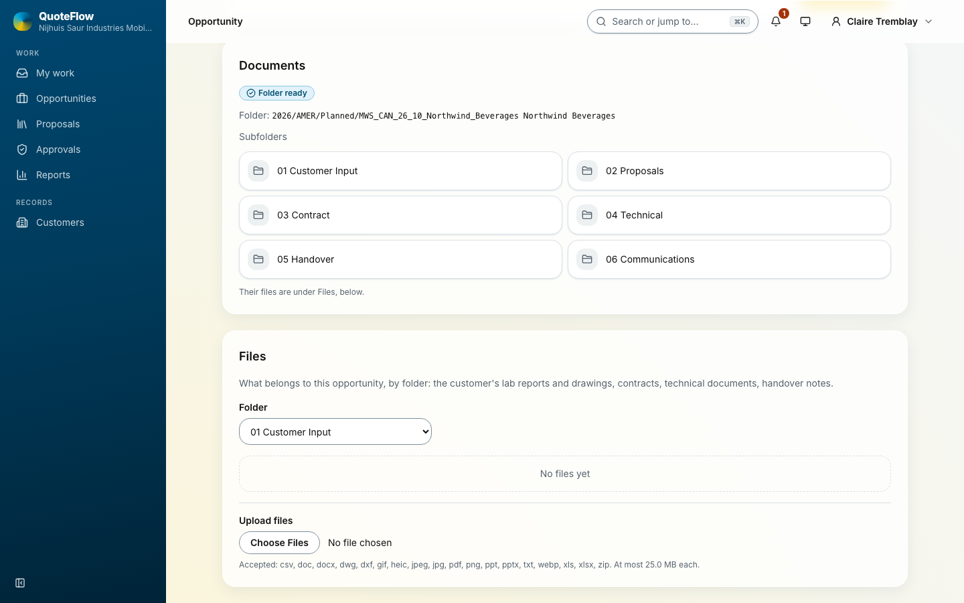
Task: Click the Folder ready status badge
Action: tap(276, 93)
